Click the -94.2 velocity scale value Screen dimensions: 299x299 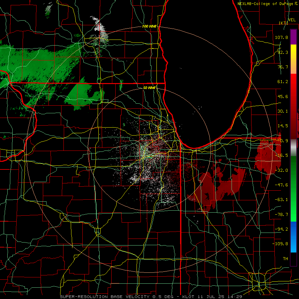pyautogui.click(x=281, y=229)
